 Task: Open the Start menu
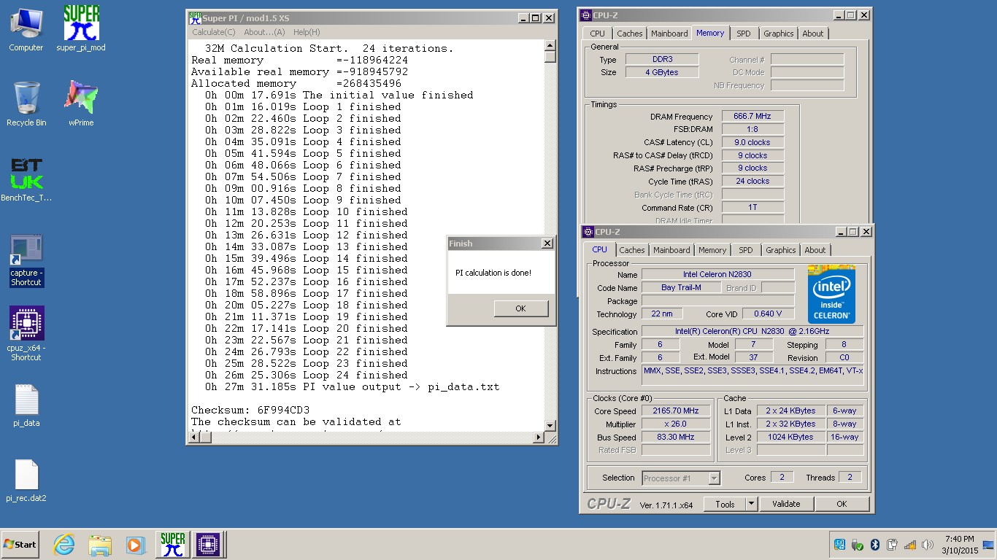pyautogui.click(x=20, y=545)
